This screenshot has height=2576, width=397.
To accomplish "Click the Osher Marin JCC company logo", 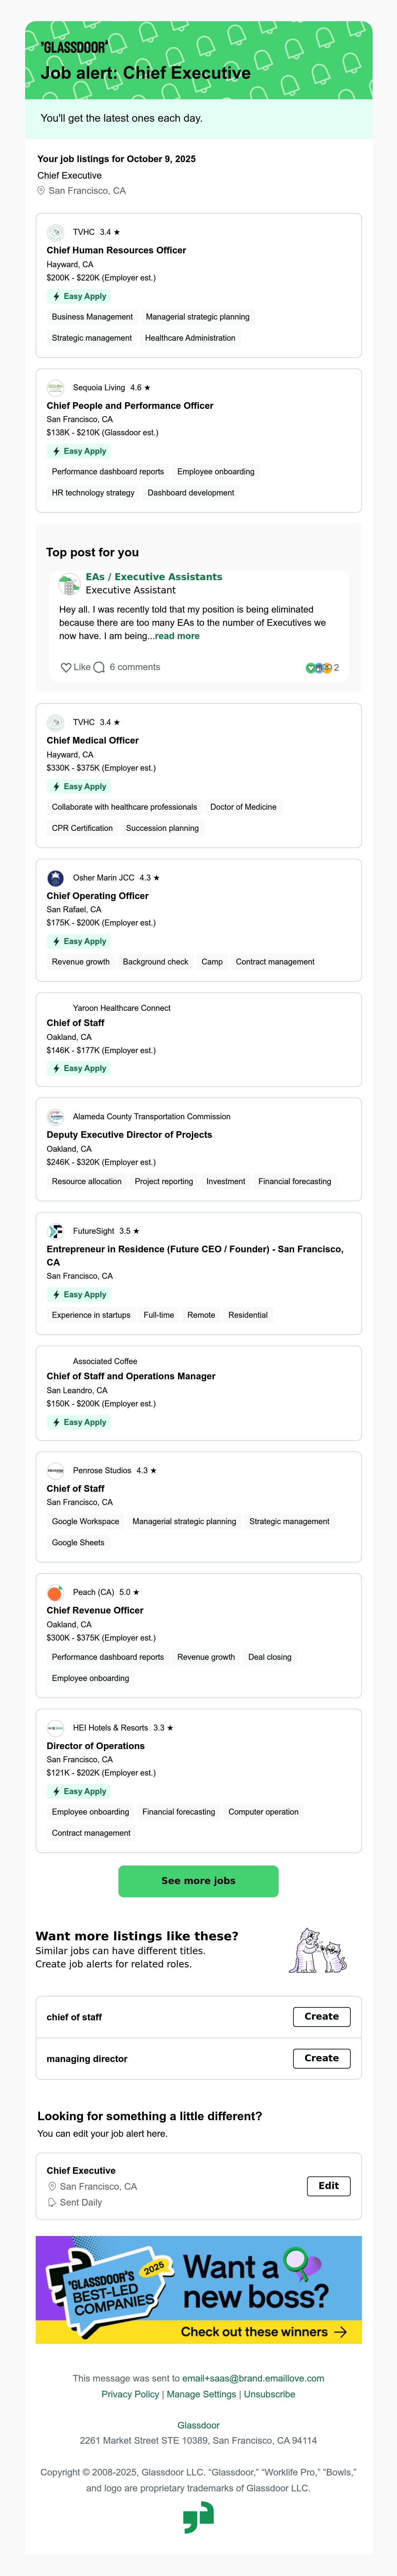I will coord(56,878).
